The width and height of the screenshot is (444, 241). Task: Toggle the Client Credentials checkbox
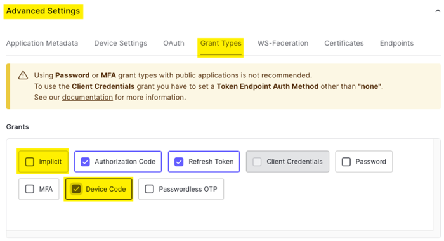coord(257,162)
